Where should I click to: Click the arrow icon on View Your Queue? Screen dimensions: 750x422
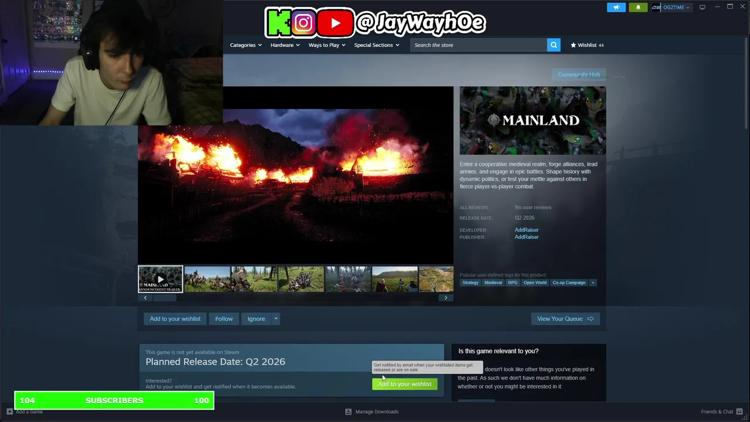[x=590, y=319]
